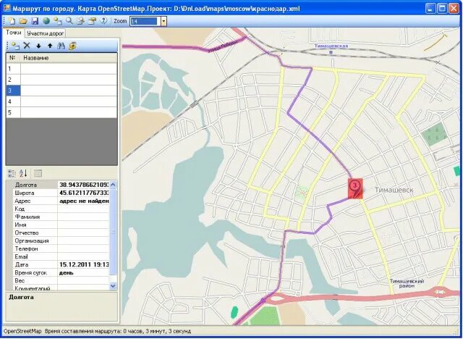463x339 pixels.
Task: Click the Название column header
Action: (x=69, y=58)
